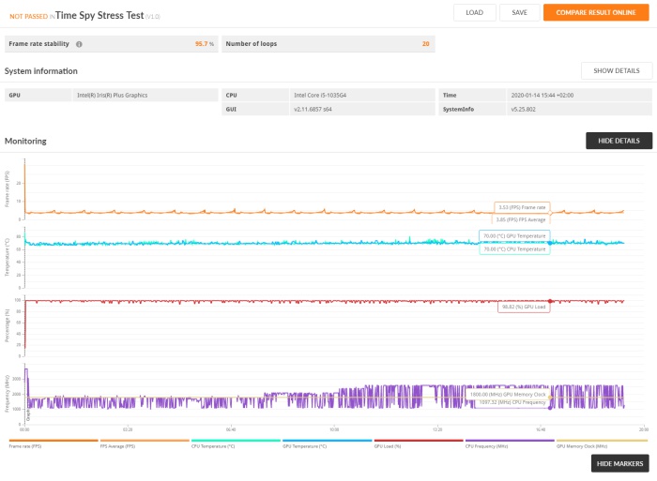657x481 pixels.
Task: Toggle the CPU Frequency (MHz) legend series
Action: (x=510, y=443)
